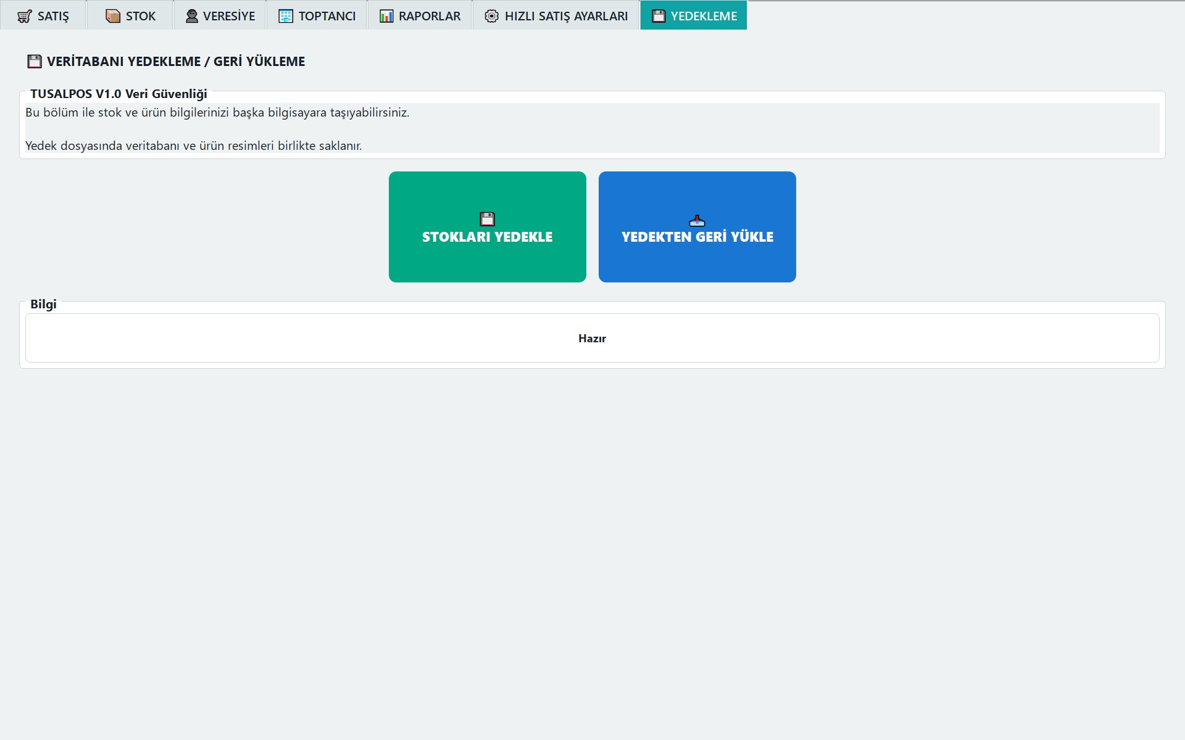Select the TOPTANCI tab
The height and width of the screenshot is (740, 1185).
pos(317,15)
